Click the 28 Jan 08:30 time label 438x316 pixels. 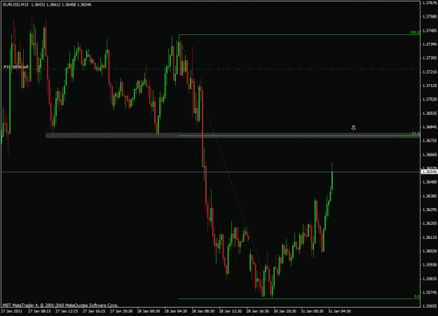[x=203, y=311]
